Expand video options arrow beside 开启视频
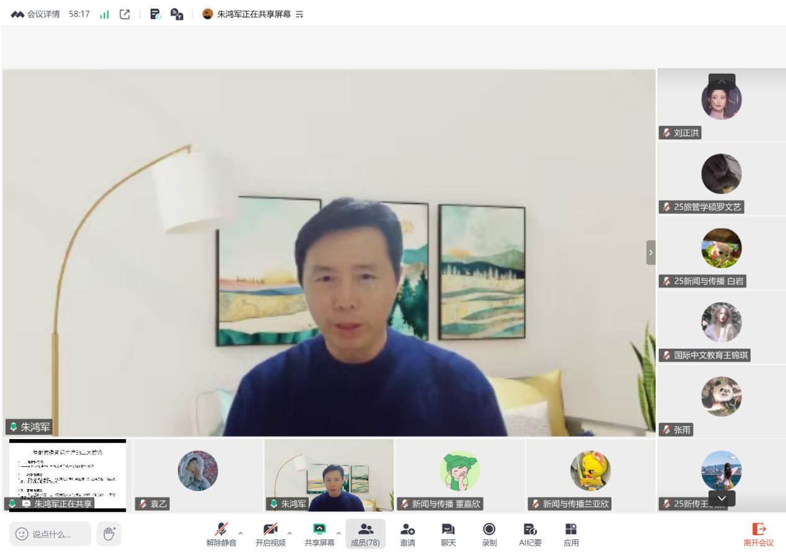 [289, 533]
